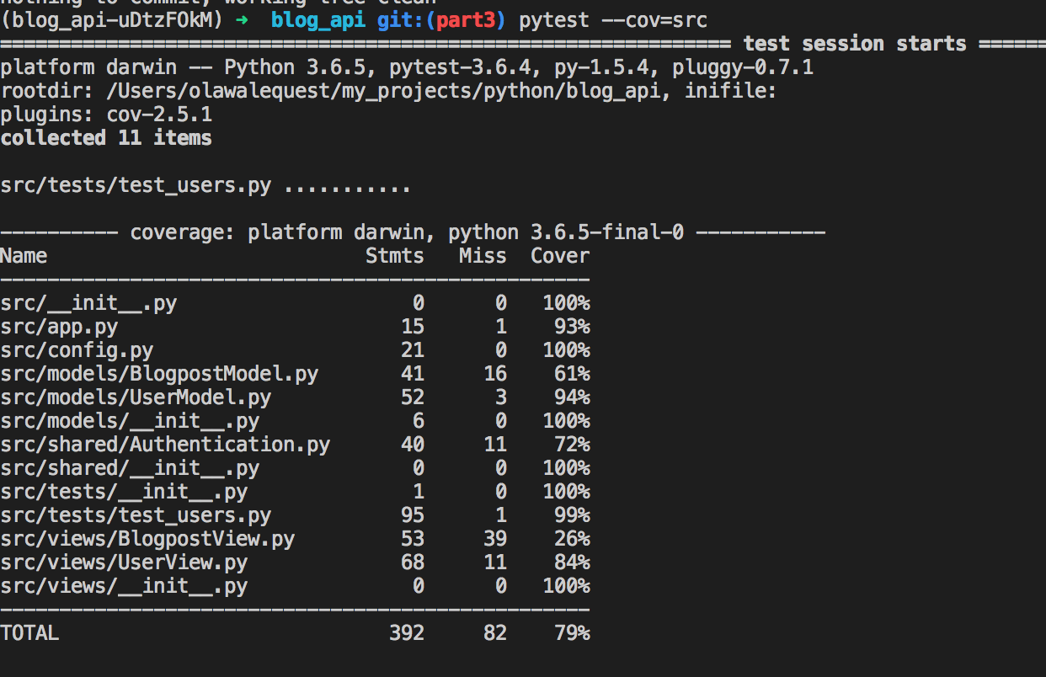Select the part3 git branch name

466,20
